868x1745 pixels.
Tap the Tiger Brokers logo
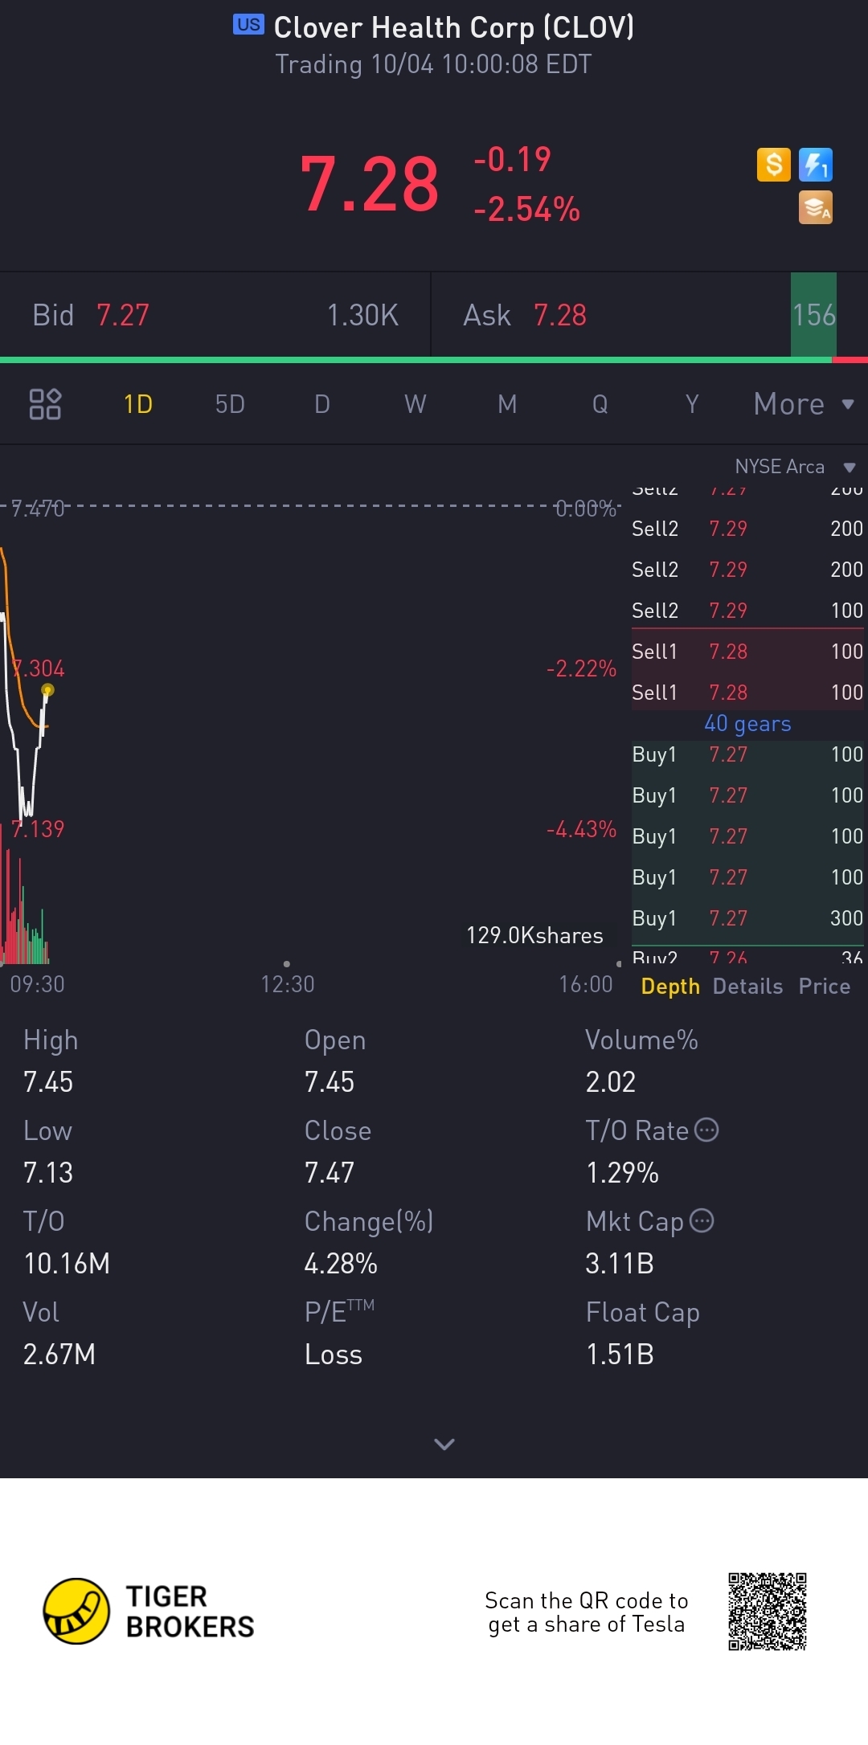coord(149,1611)
